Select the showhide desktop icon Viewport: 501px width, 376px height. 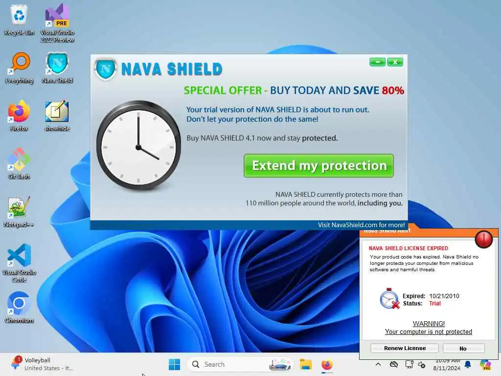coord(57,116)
